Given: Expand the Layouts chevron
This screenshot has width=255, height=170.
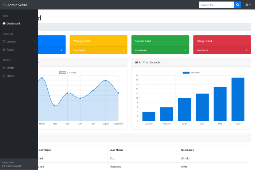Looking at the screenshot, I should [x=35, y=41].
